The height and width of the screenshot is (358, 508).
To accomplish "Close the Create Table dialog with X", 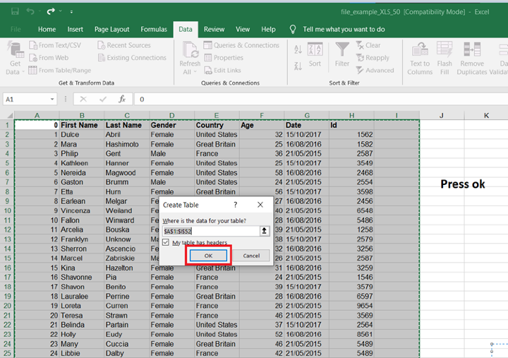I will point(260,205).
